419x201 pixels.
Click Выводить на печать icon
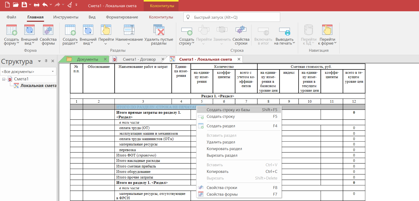[x=285, y=31]
